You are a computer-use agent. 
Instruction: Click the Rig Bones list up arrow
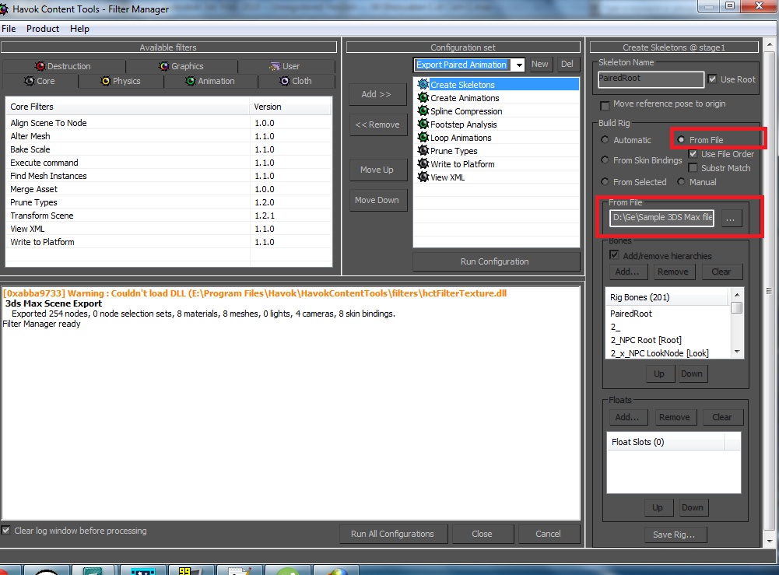737,296
